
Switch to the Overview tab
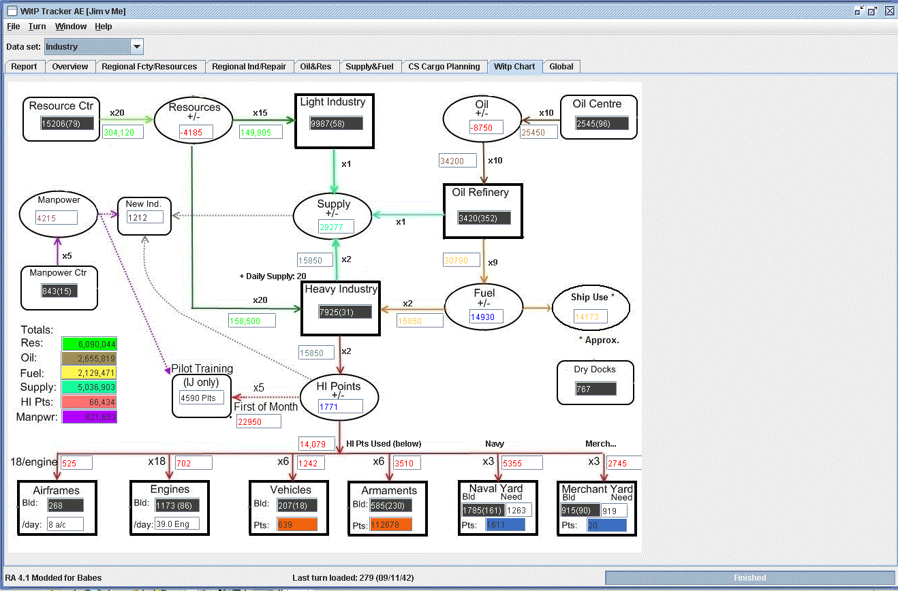tap(70, 67)
